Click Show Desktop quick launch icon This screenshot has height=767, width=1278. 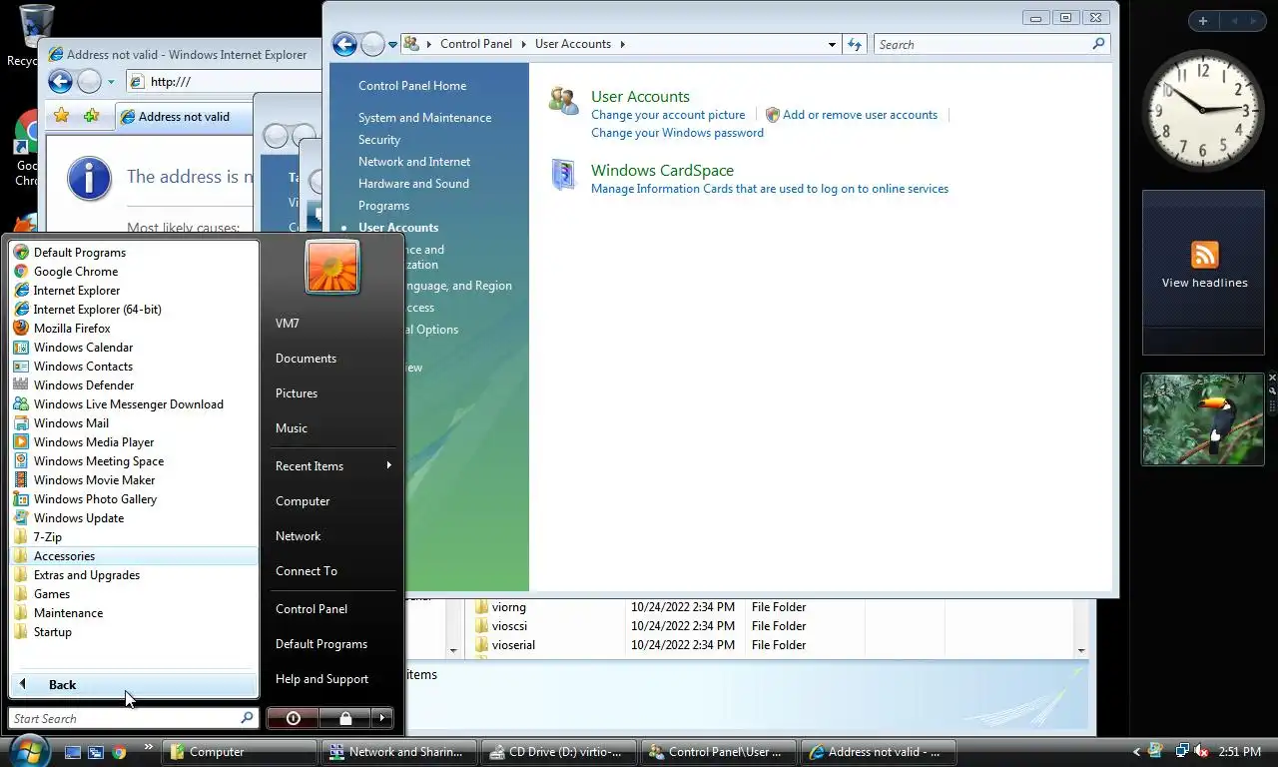tap(73, 752)
